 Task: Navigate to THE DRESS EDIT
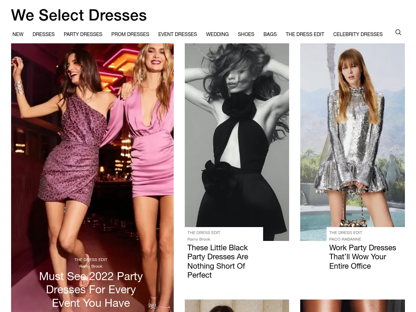tap(305, 34)
